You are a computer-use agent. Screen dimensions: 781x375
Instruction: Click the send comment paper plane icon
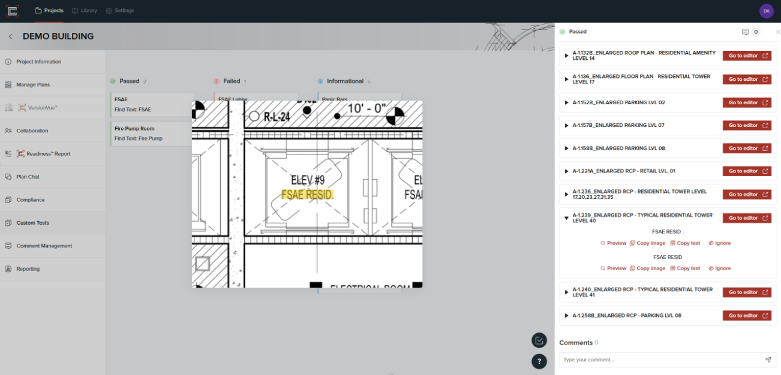(768, 360)
